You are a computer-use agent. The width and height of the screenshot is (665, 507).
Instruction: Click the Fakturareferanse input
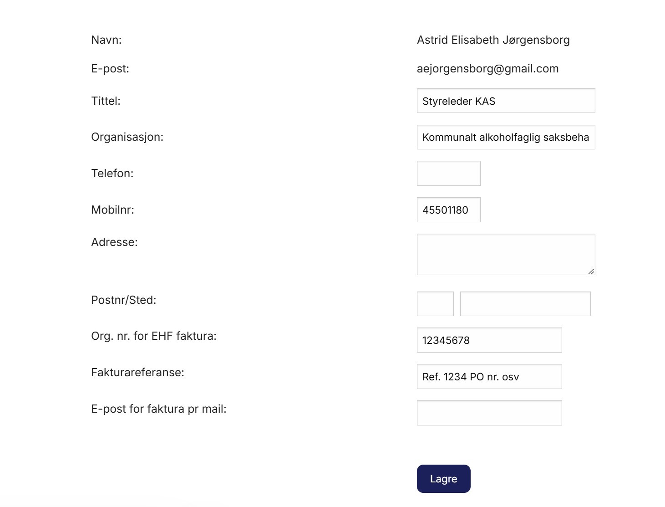pyautogui.click(x=489, y=376)
